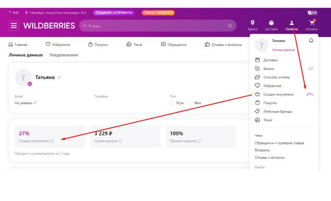Open the Корзина shopping cart

[x=311, y=23]
